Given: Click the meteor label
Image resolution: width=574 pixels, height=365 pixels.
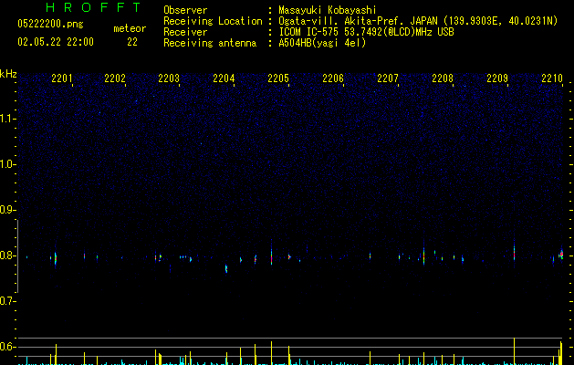Looking at the screenshot, I should tap(130, 28).
